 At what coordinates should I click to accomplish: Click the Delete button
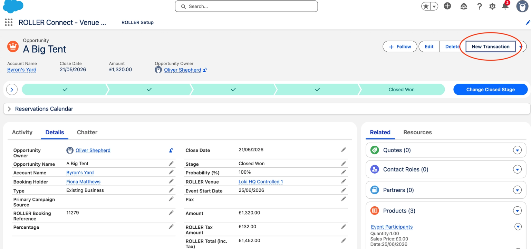[x=453, y=46]
